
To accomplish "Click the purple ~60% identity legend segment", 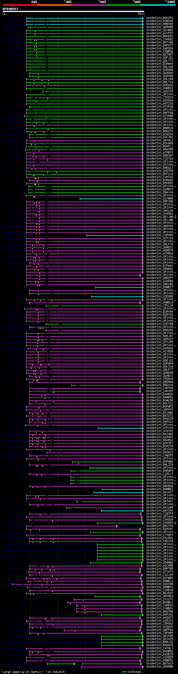I will coord(89,5).
